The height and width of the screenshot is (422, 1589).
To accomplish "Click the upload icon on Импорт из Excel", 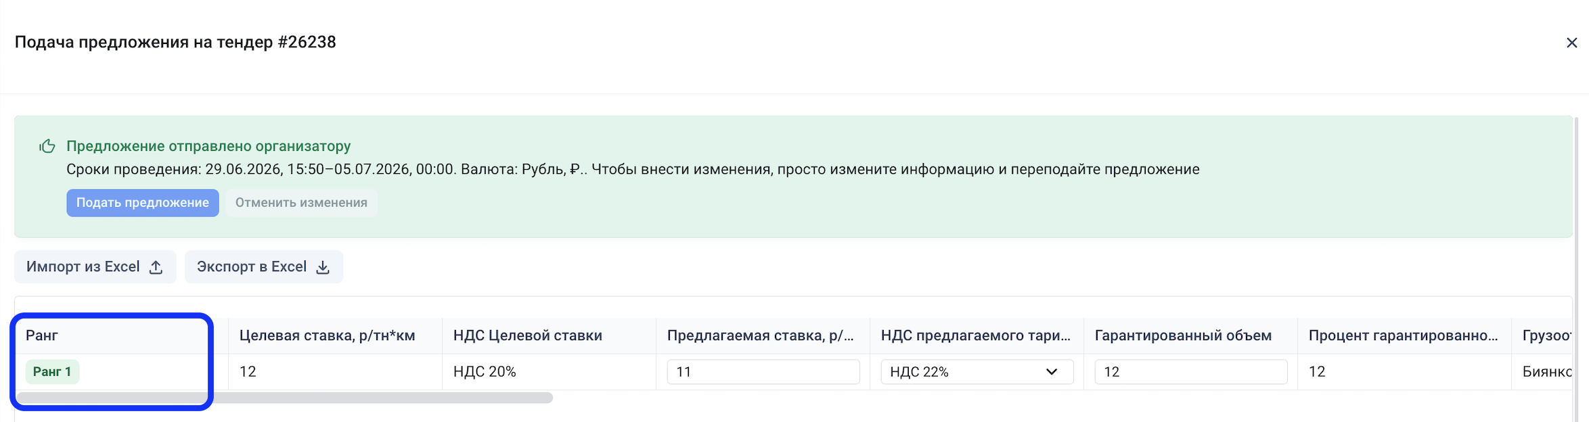I will coord(156,267).
